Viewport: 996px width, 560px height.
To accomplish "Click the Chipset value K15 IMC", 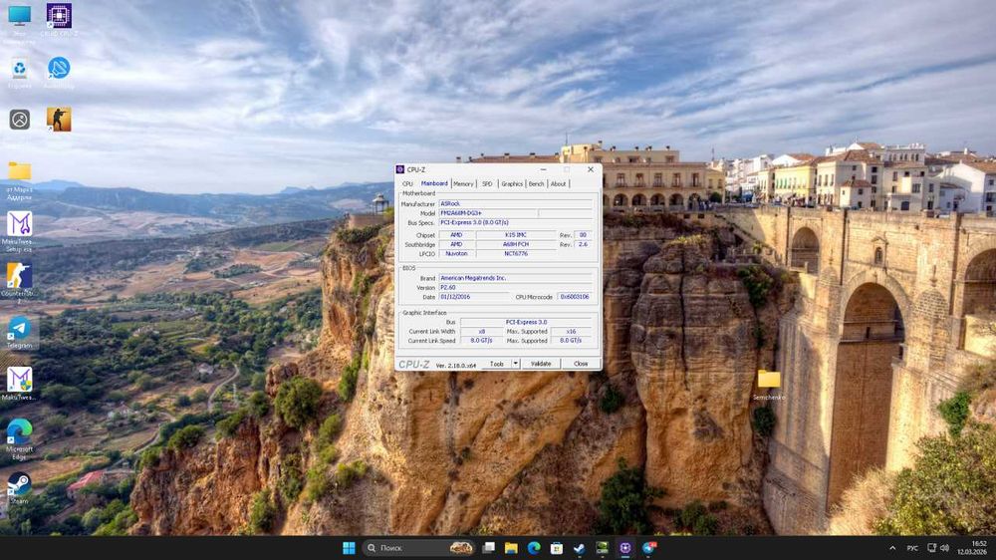I will pyautogui.click(x=516, y=235).
